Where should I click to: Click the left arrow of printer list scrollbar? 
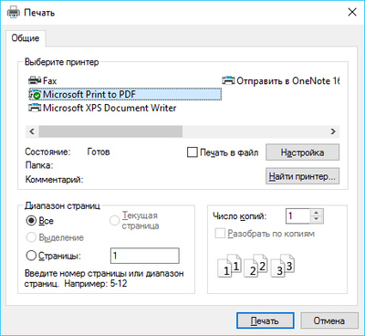pos(32,131)
